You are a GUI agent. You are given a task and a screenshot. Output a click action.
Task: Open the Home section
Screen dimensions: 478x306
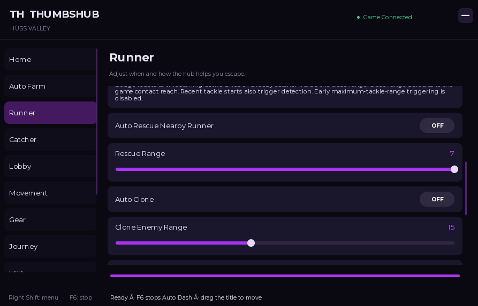pyautogui.click(x=50, y=60)
